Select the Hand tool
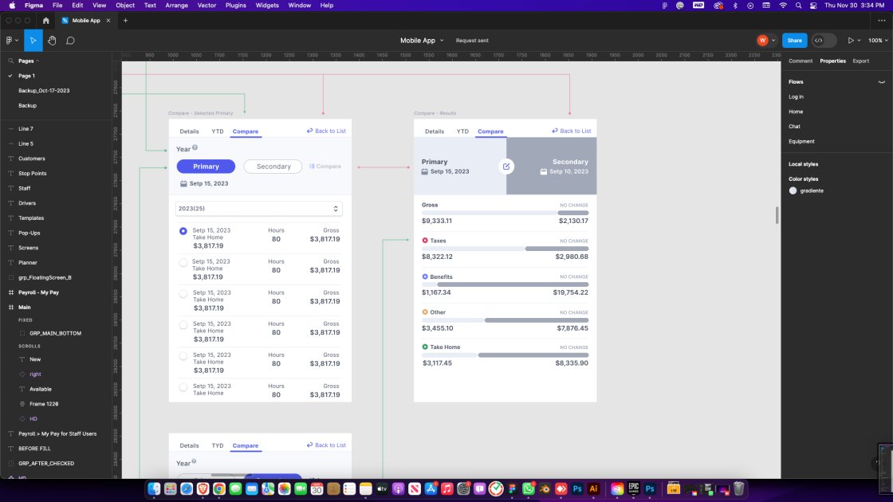 click(52, 41)
